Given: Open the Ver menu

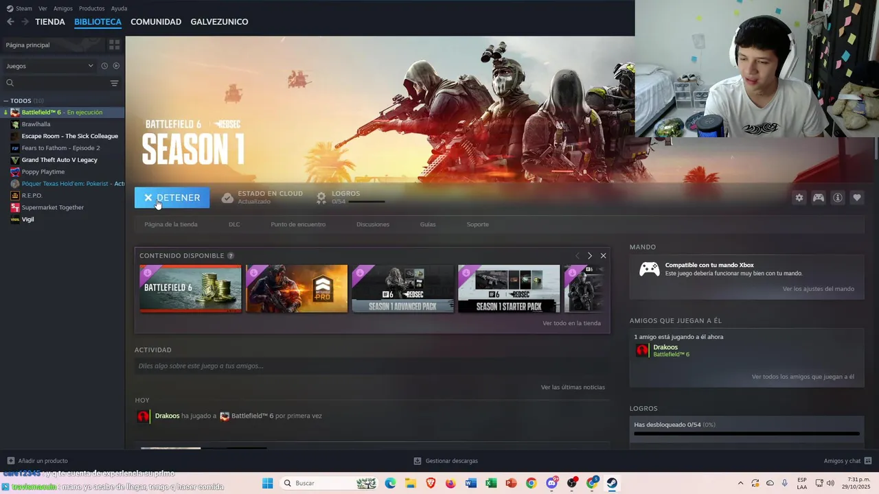Looking at the screenshot, I should coord(43,8).
